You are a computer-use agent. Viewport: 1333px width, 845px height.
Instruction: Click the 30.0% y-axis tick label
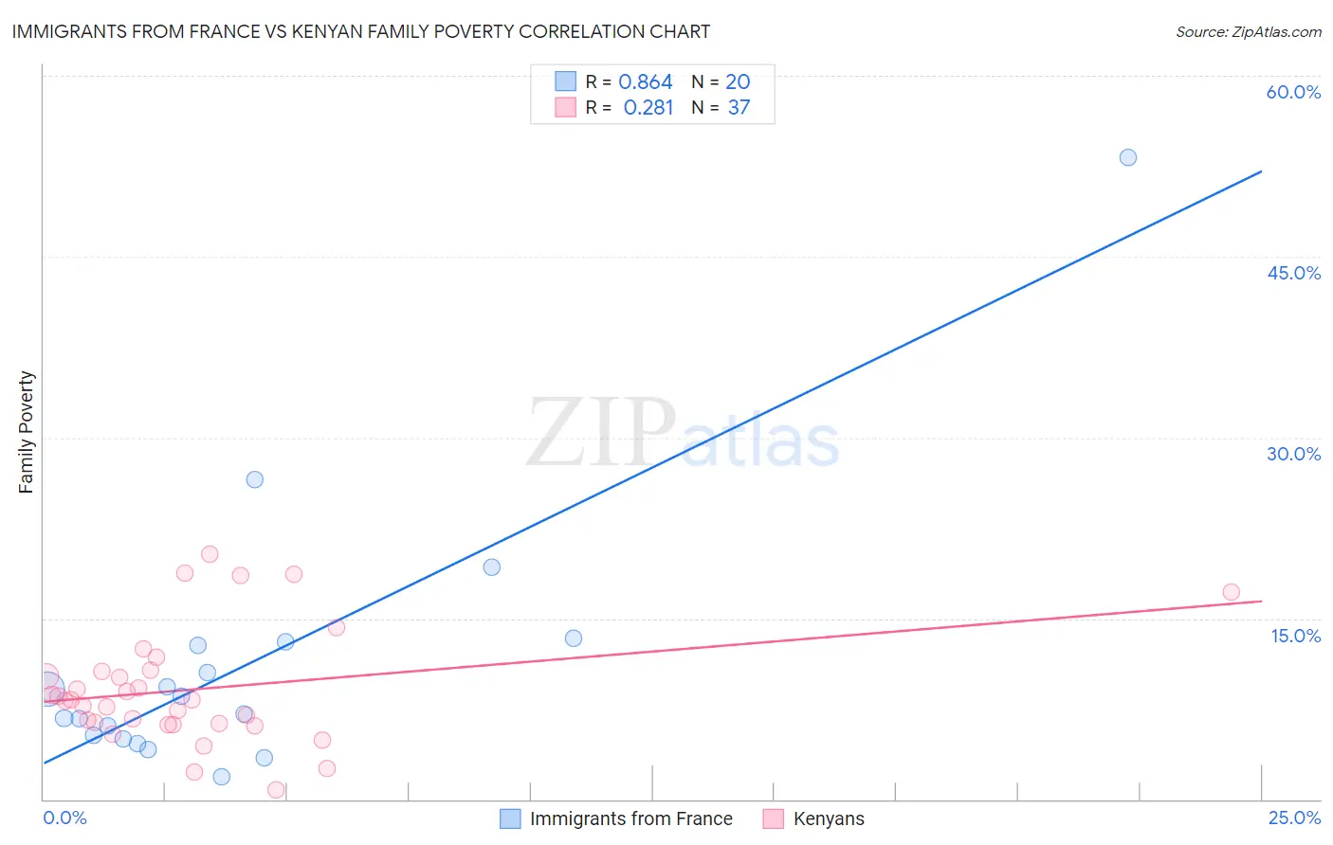tap(1293, 454)
